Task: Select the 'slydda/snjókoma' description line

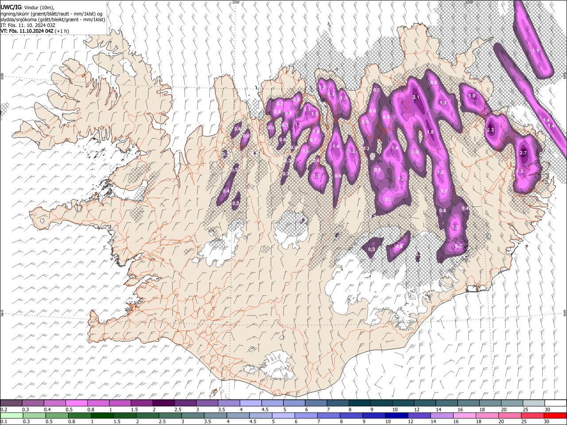Action: point(53,19)
